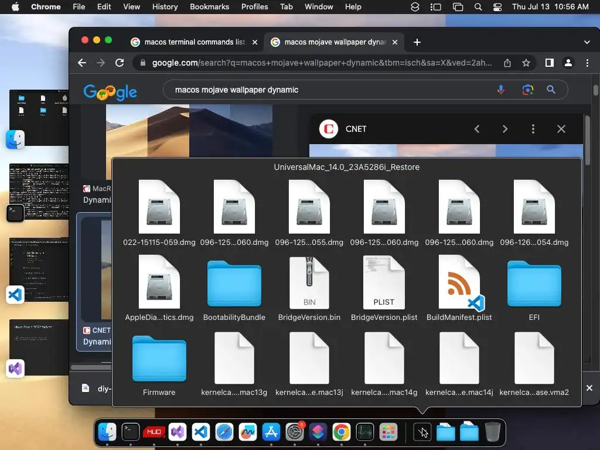Close the macos terminal commands list tab
The height and width of the screenshot is (450, 600).
[255, 42]
